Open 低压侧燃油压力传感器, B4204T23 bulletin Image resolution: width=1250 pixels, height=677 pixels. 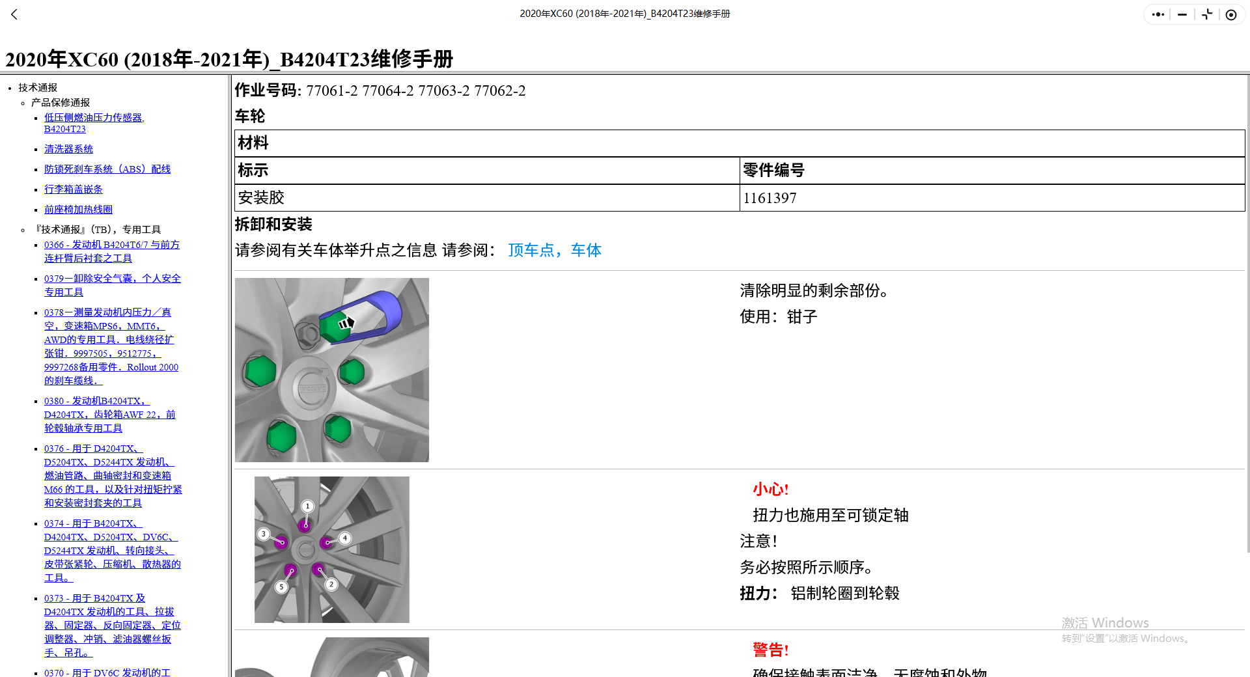(94, 123)
